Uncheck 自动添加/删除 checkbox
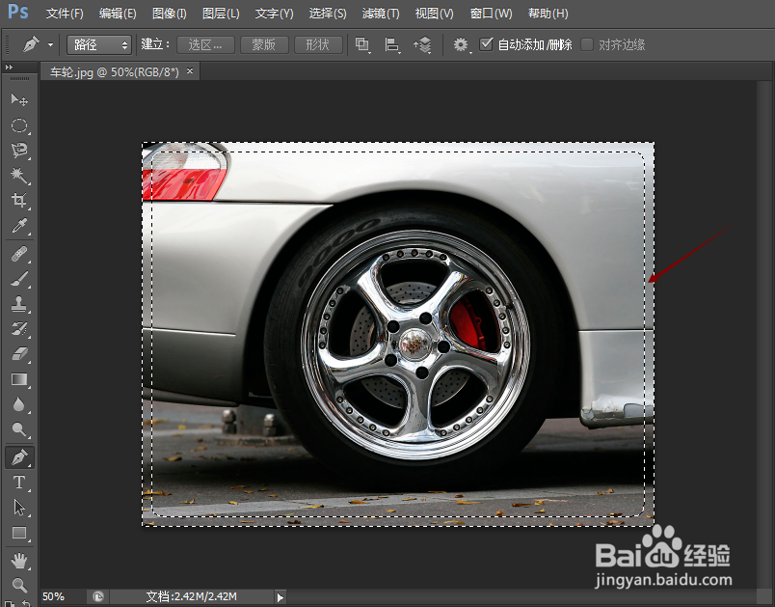Screen dimensions: 775x607 pos(487,44)
